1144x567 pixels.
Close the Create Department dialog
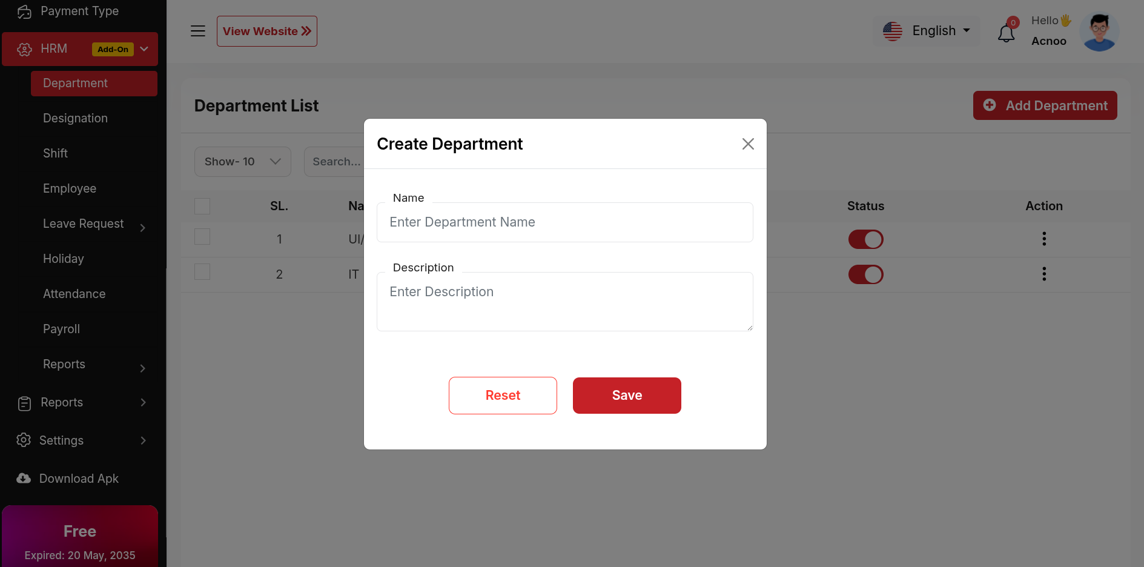coord(748,144)
